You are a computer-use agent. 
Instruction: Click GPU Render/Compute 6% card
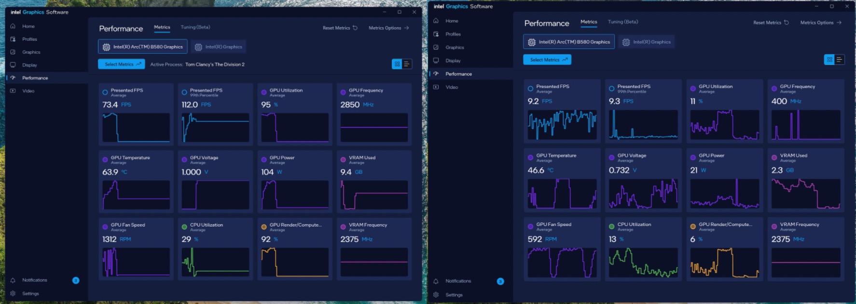click(725, 249)
